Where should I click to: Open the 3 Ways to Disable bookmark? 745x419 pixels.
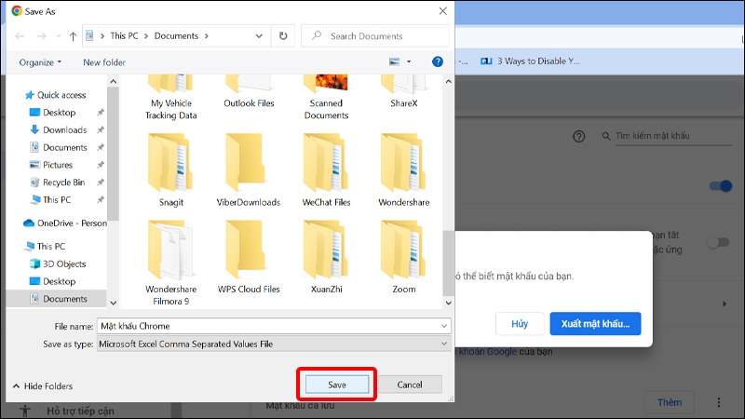tap(530, 61)
